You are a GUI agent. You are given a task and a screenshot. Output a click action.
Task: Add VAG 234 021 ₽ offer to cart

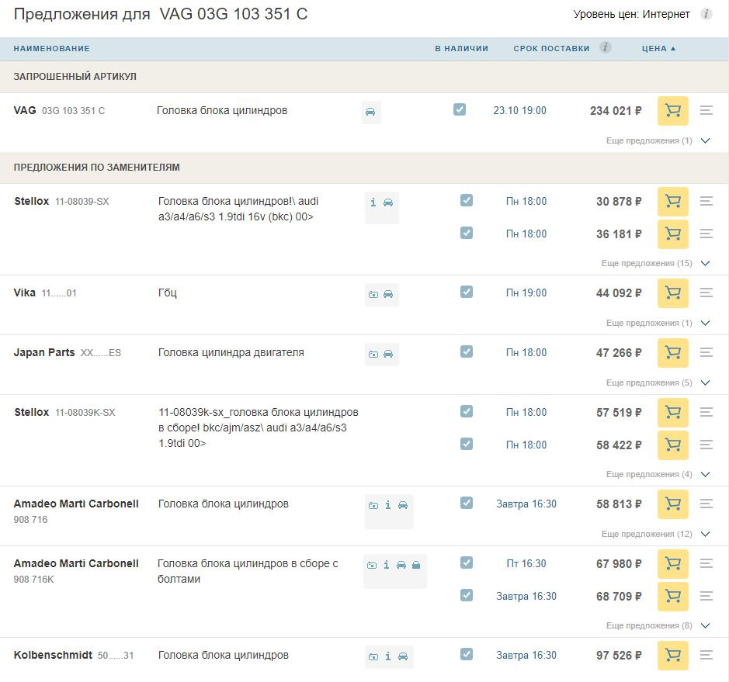(673, 111)
